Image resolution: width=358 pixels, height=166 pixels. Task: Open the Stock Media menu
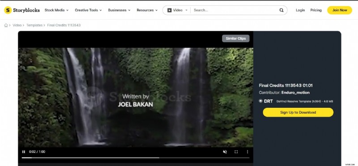tap(56, 10)
